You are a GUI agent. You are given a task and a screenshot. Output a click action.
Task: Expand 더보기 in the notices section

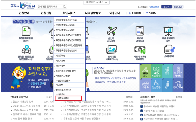click(x=130, y=97)
